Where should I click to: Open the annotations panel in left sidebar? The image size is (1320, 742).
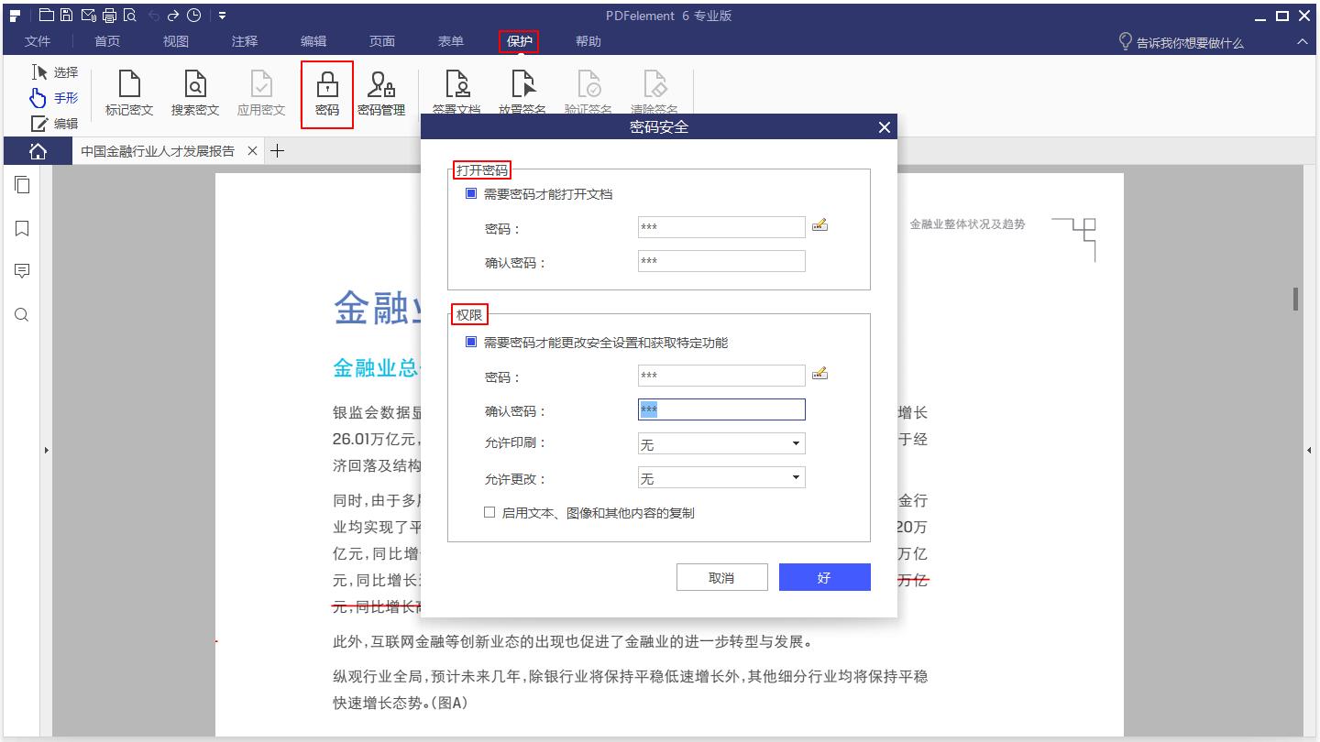(22, 269)
